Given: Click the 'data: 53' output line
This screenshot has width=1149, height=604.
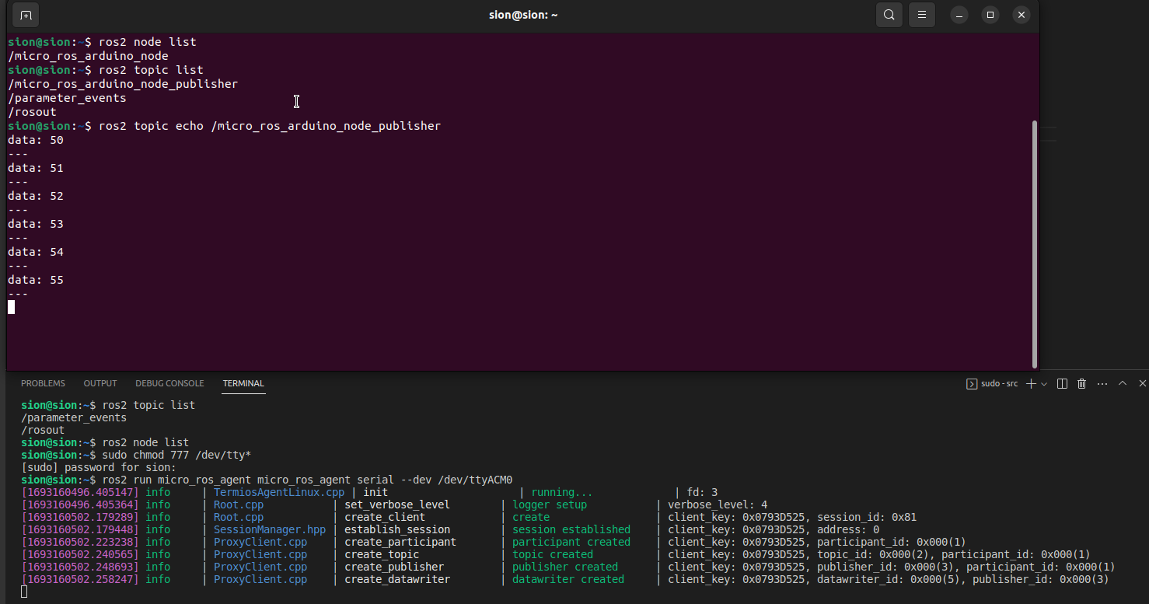Looking at the screenshot, I should [x=36, y=224].
